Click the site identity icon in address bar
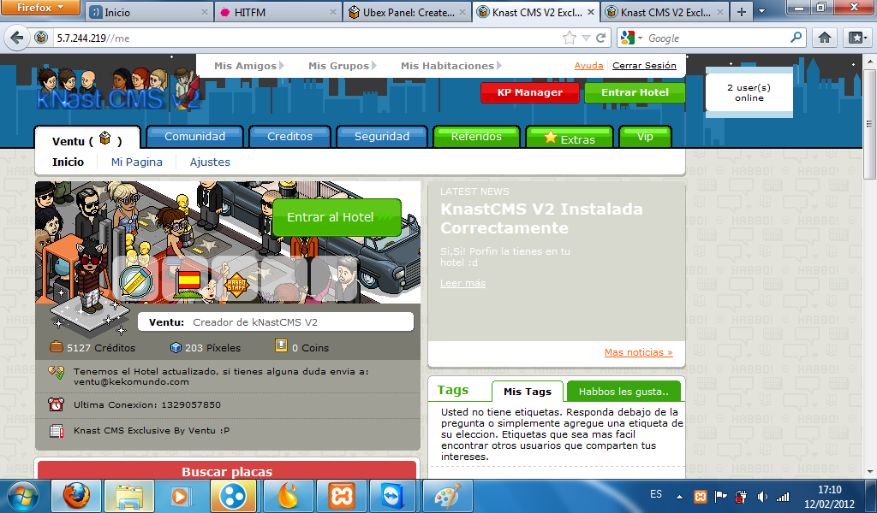 coord(41,38)
